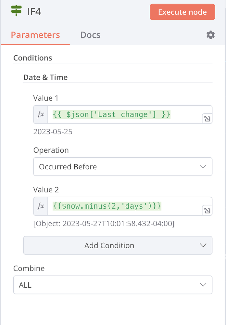Open Value 1 expression editor via expand icon
Viewport: 226px width, 325px height.
pyautogui.click(x=207, y=119)
